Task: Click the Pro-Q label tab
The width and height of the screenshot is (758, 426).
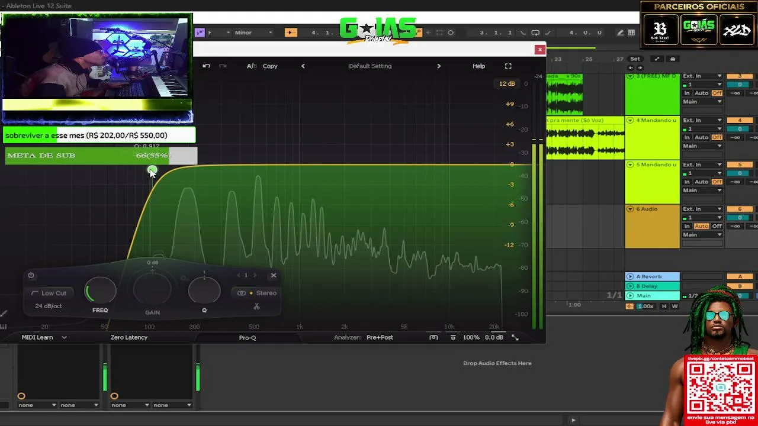Action: pyautogui.click(x=248, y=338)
